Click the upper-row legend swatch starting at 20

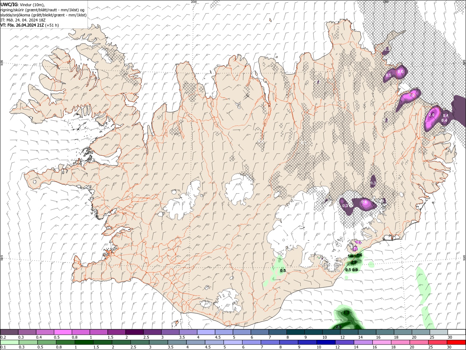point(421,332)
